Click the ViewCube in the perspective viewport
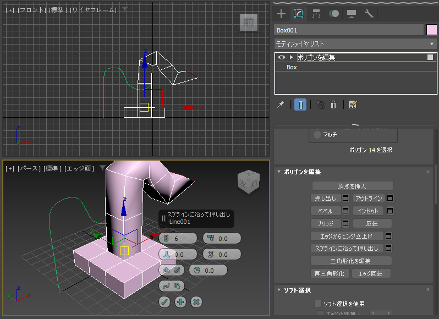Image resolution: width=439 pixels, height=319 pixels. coord(249,182)
